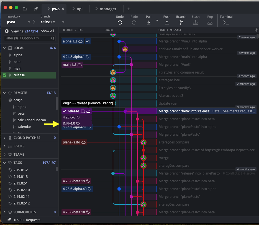Click globe icon beside origin remote

click(x=10, y=100)
